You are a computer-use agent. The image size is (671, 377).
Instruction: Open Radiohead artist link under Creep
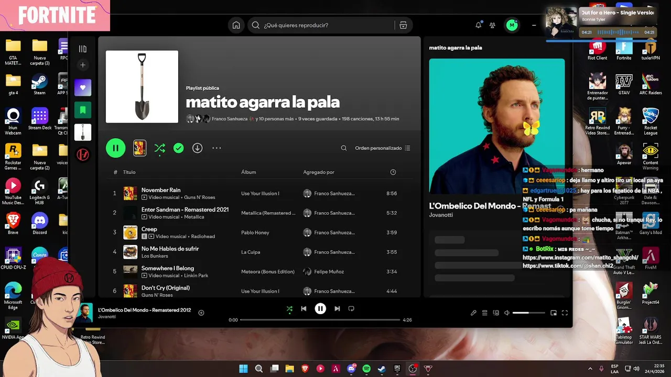click(x=203, y=237)
